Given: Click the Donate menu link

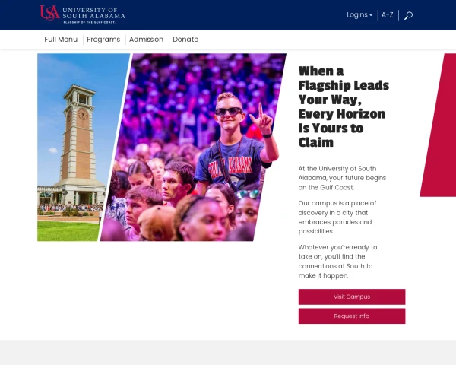Looking at the screenshot, I should (185, 40).
